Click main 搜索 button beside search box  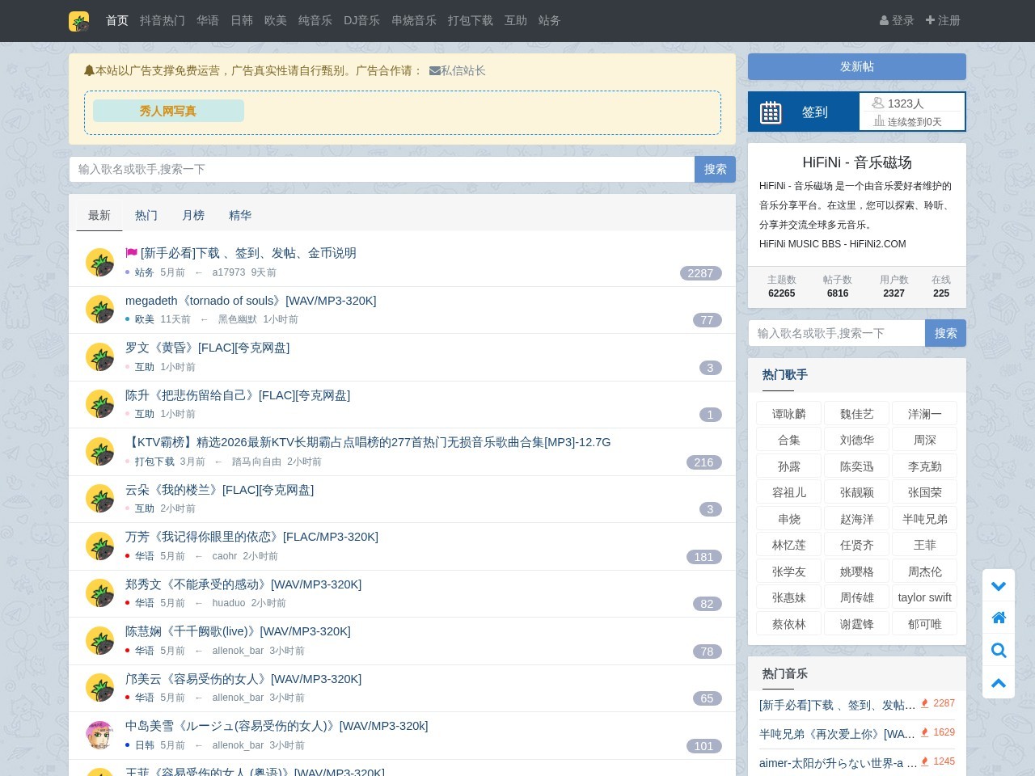pyautogui.click(x=715, y=170)
